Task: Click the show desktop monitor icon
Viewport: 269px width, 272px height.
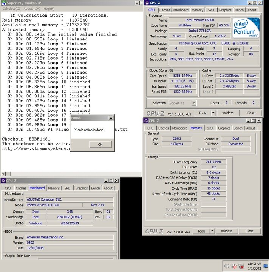Action: pos(266,266)
